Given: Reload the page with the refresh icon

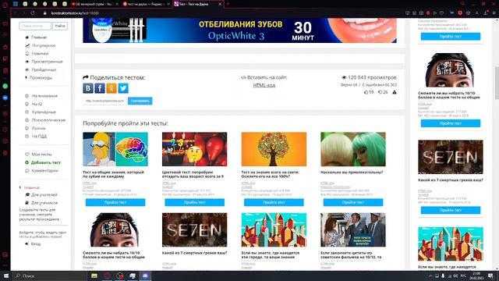Looking at the screenshot, I should (x=33, y=13).
